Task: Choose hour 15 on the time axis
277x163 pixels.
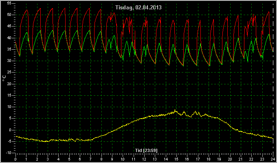Action: click(x=176, y=159)
